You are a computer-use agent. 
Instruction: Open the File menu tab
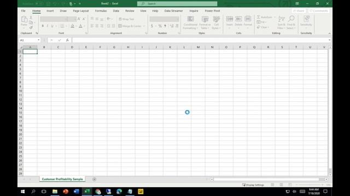23,11
